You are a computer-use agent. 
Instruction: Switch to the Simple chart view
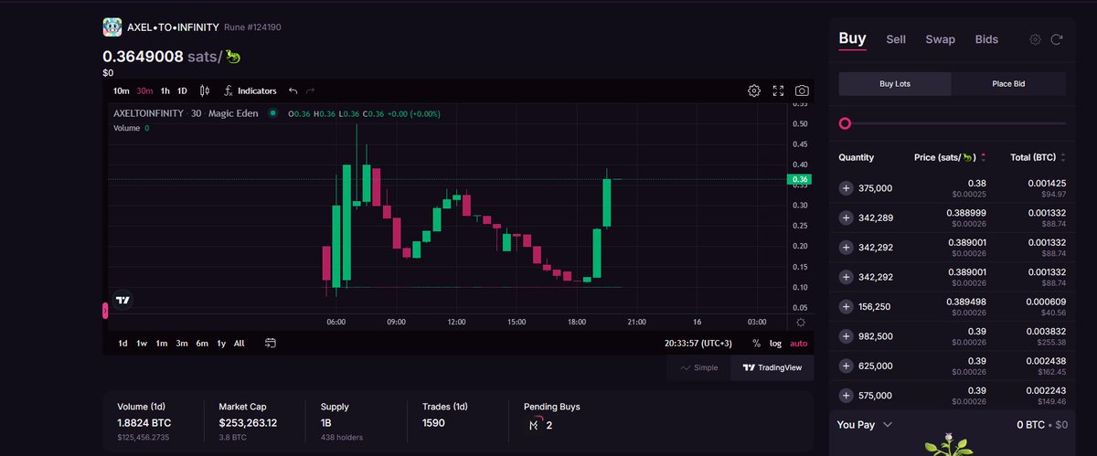698,367
